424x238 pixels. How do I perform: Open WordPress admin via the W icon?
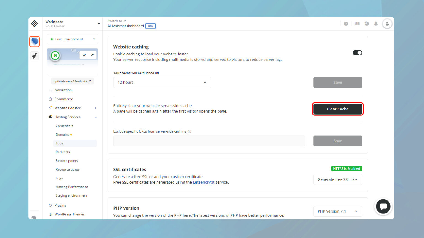coord(84,55)
